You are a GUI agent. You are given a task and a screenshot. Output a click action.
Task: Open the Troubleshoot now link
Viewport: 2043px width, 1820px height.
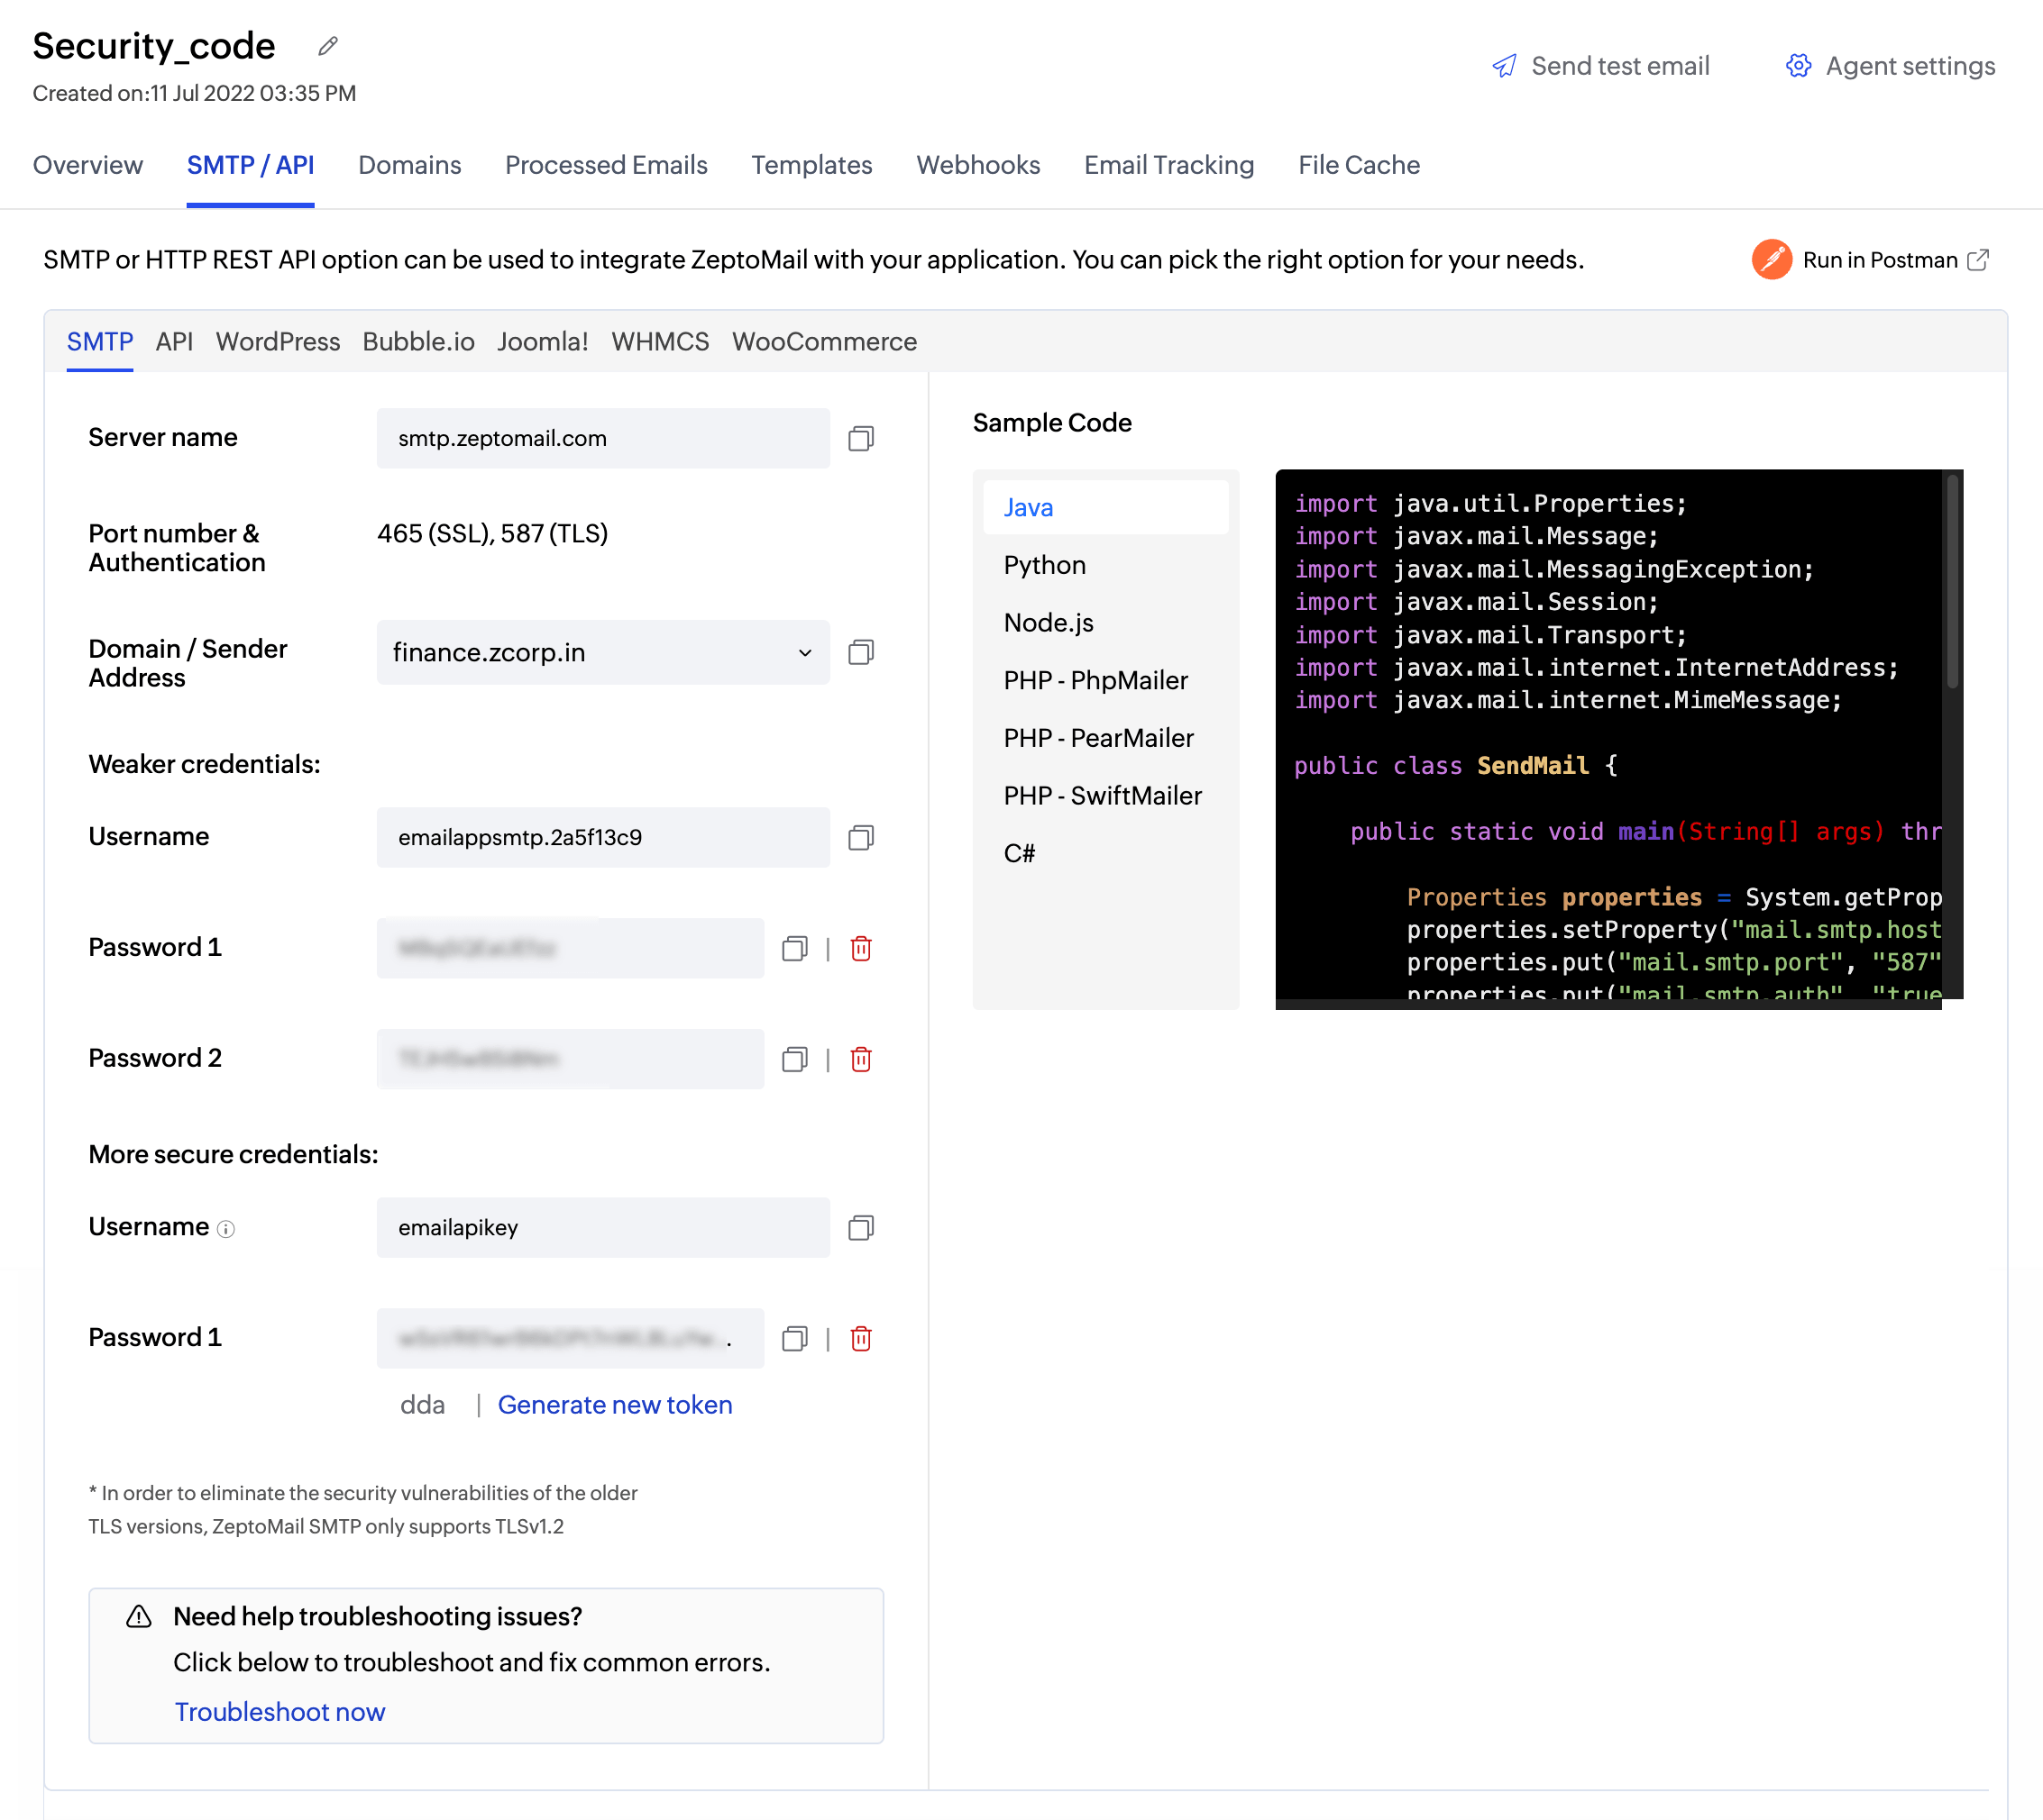pyautogui.click(x=280, y=1712)
